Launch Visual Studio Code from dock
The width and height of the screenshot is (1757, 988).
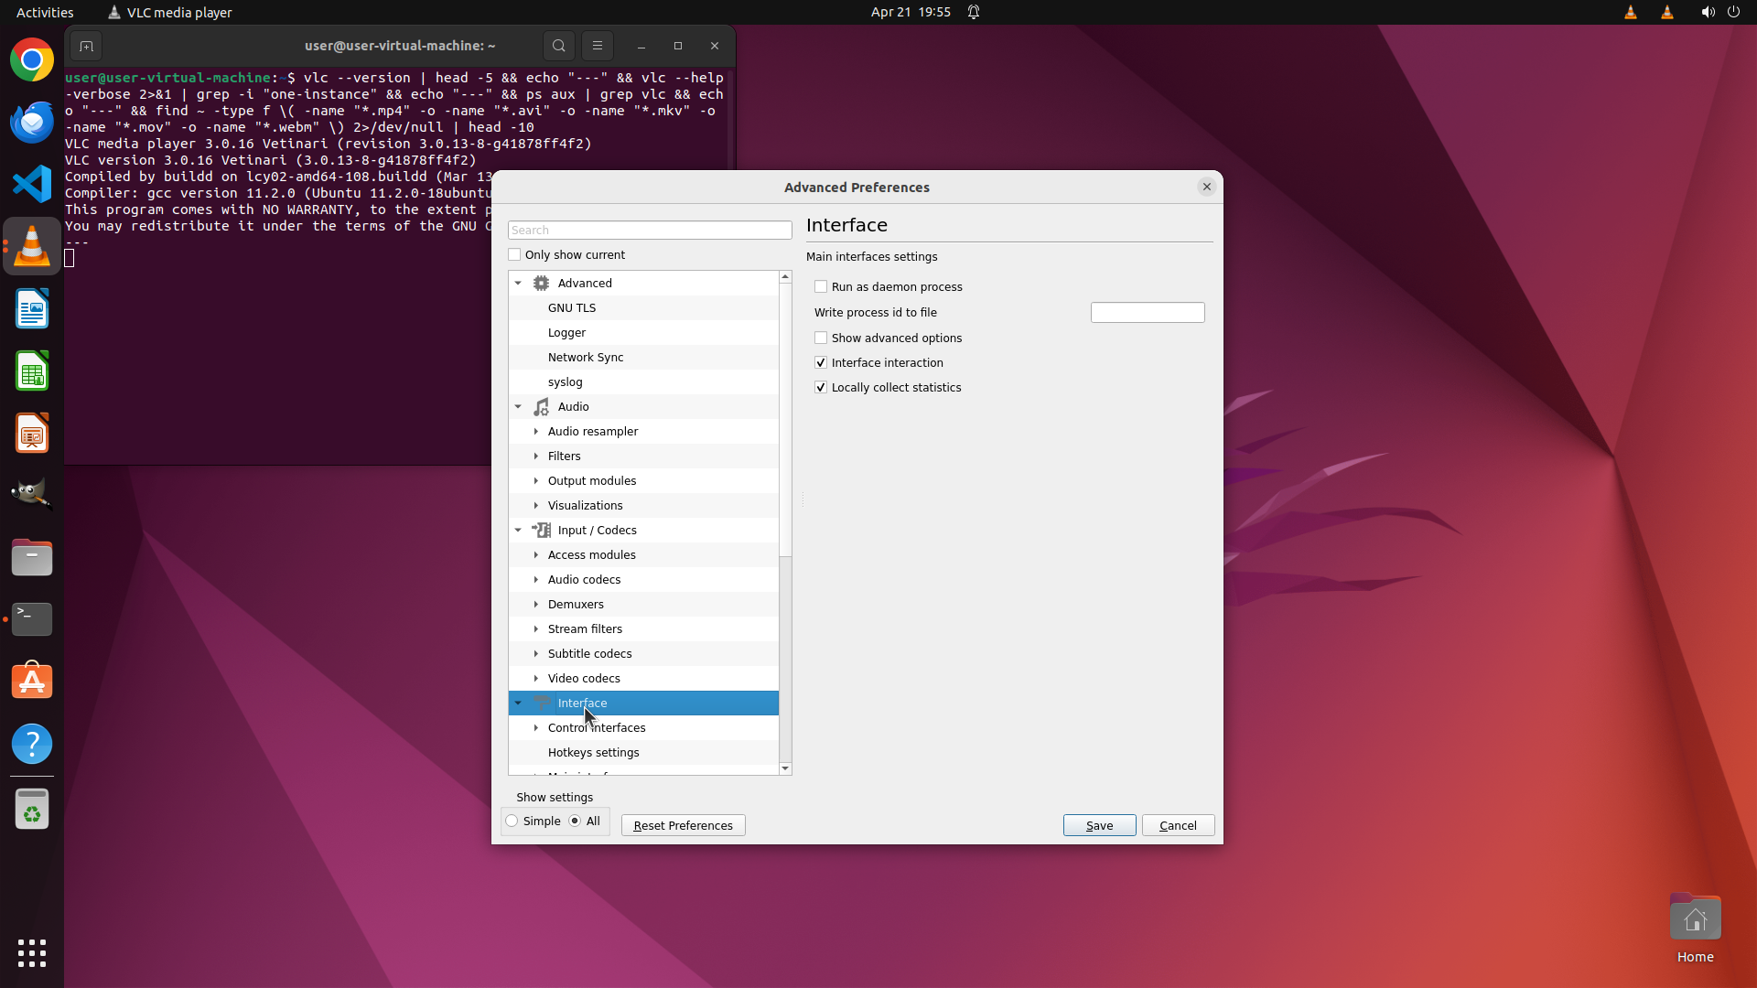pyautogui.click(x=32, y=185)
